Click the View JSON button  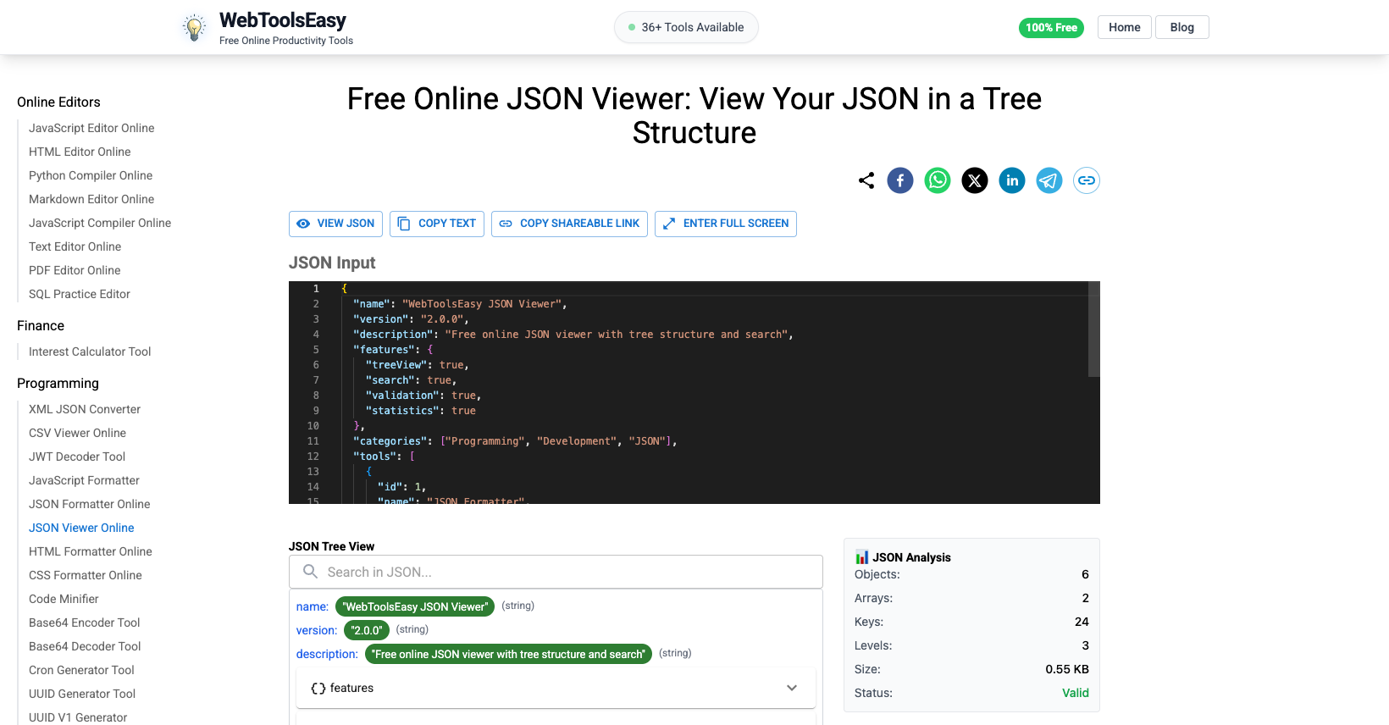coord(335,224)
